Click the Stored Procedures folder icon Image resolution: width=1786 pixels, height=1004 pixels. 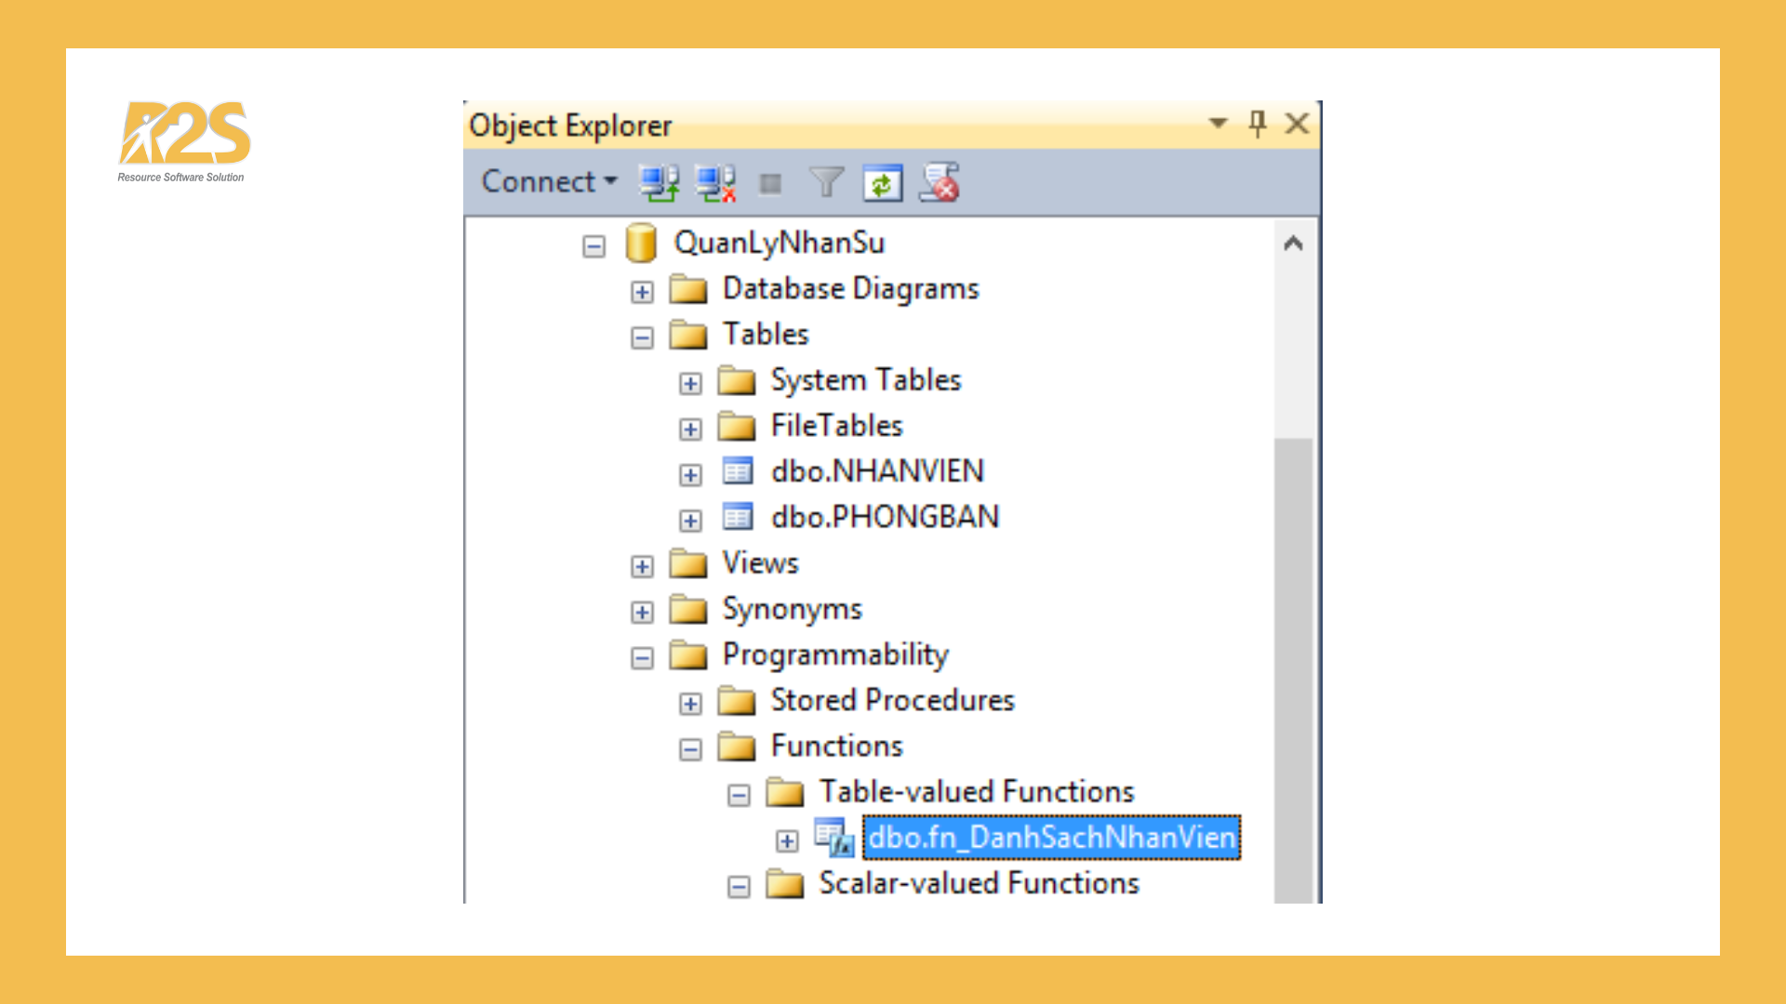point(738,701)
